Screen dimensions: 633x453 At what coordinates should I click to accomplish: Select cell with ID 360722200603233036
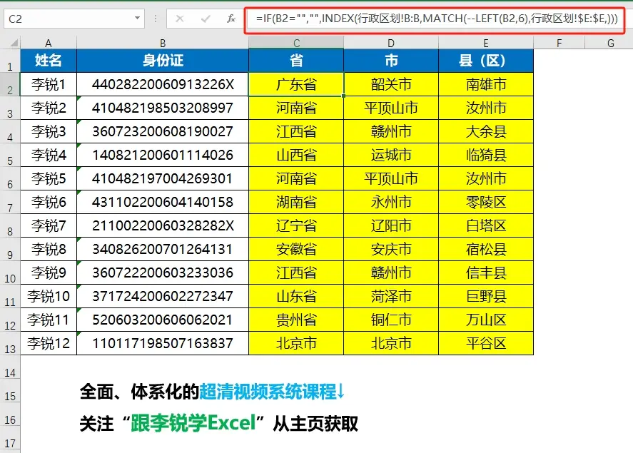click(163, 273)
